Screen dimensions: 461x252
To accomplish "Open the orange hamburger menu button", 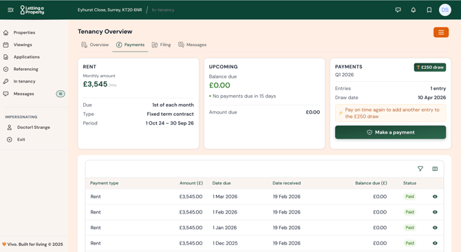I will pos(441,32).
